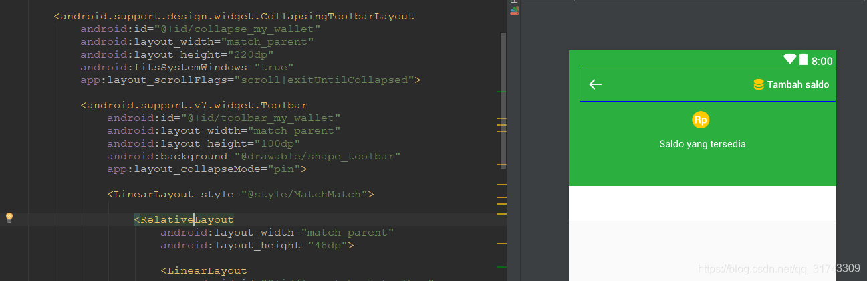Click the "scroll|exitUntilCollapsed" value
867x281 pixels.
point(324,80)
